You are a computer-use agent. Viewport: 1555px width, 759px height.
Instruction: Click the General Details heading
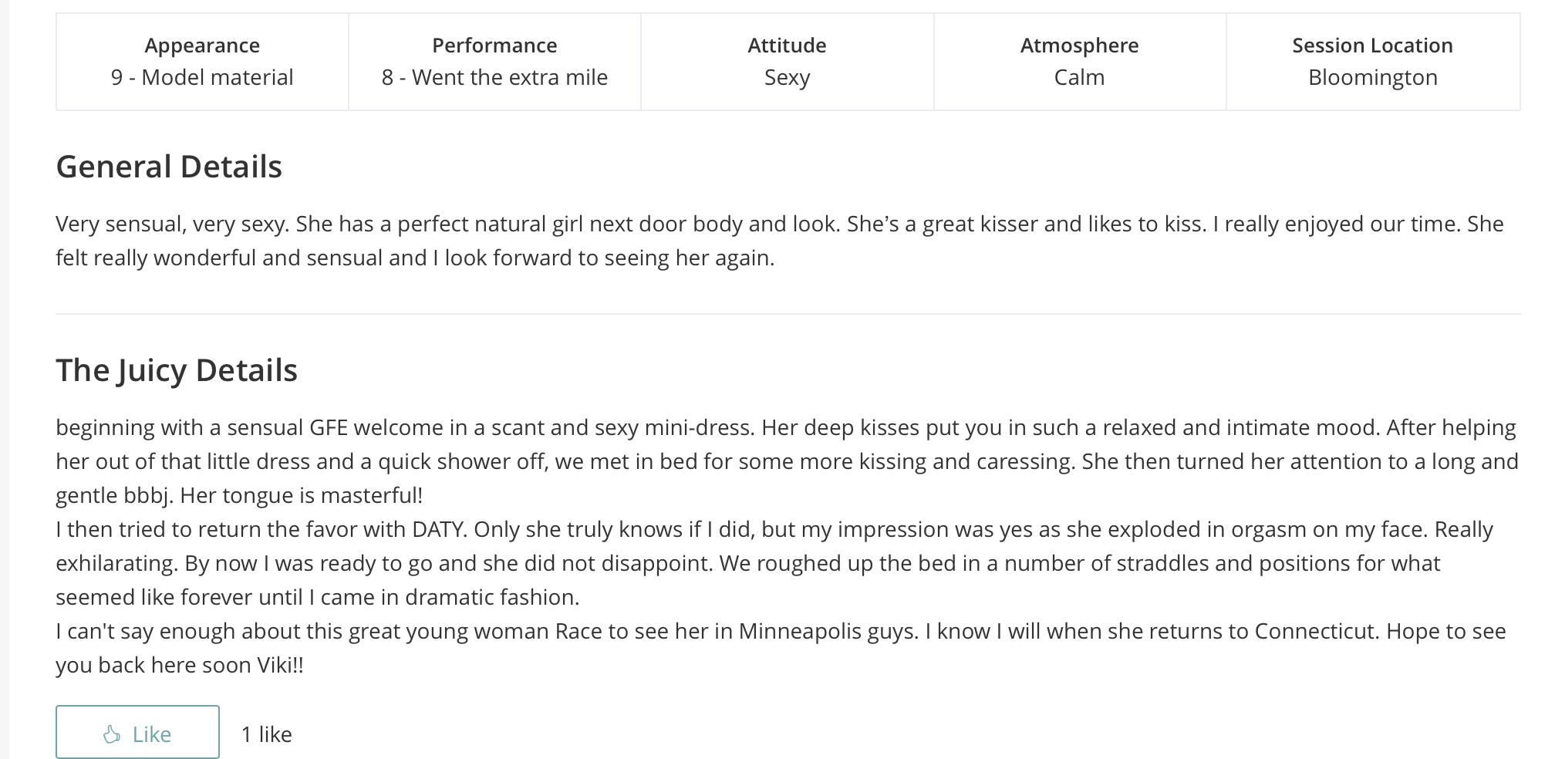point(169,167)
